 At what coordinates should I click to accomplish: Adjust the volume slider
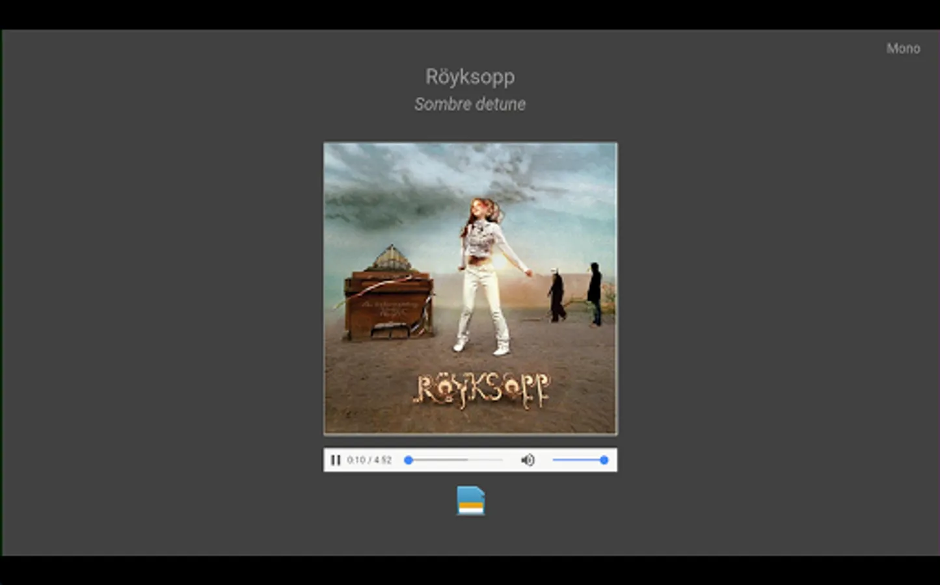point(580,460)
